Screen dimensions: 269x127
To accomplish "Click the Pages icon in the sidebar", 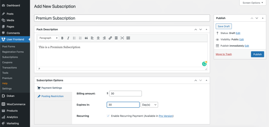I will click(3, 27).
